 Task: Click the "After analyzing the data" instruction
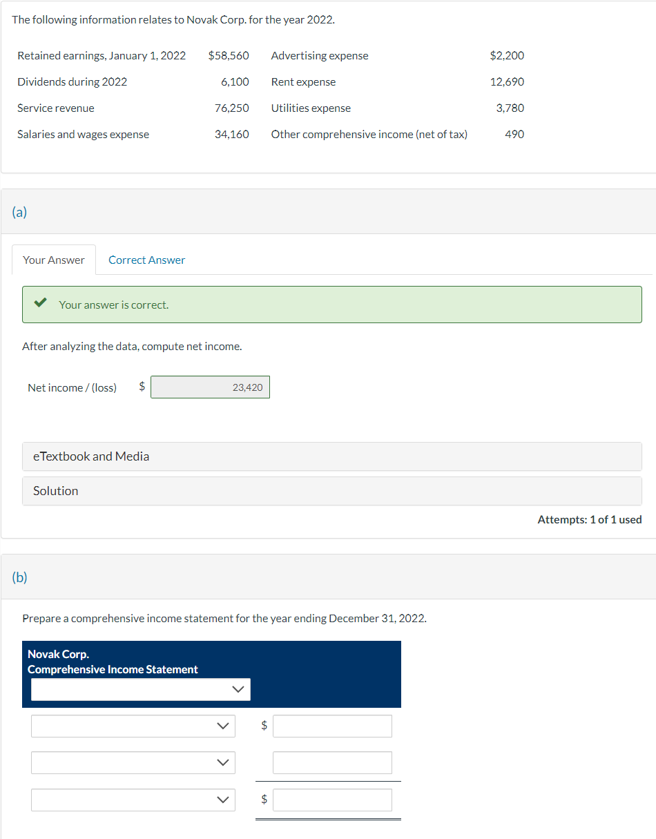pos(132,346)
